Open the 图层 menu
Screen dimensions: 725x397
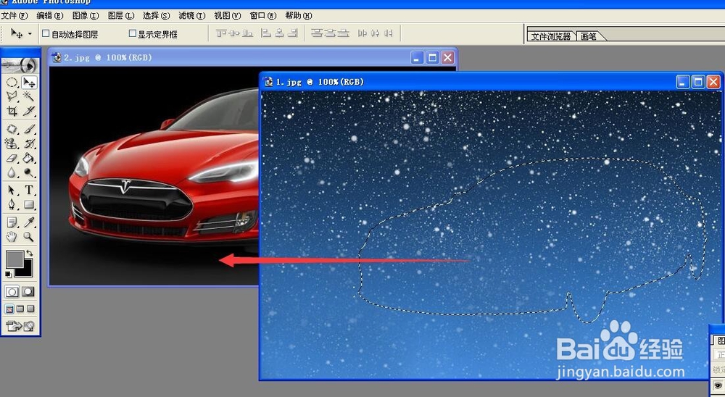click(x=121, y=16)
